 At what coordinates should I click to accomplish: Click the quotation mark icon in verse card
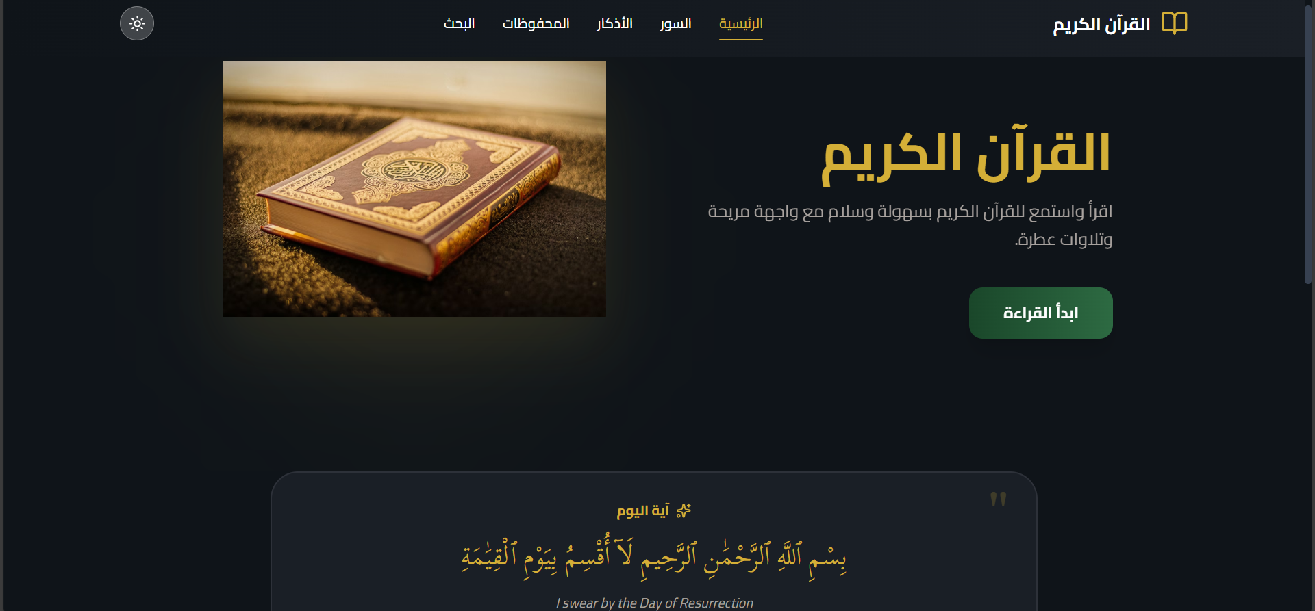pos(998,499)
